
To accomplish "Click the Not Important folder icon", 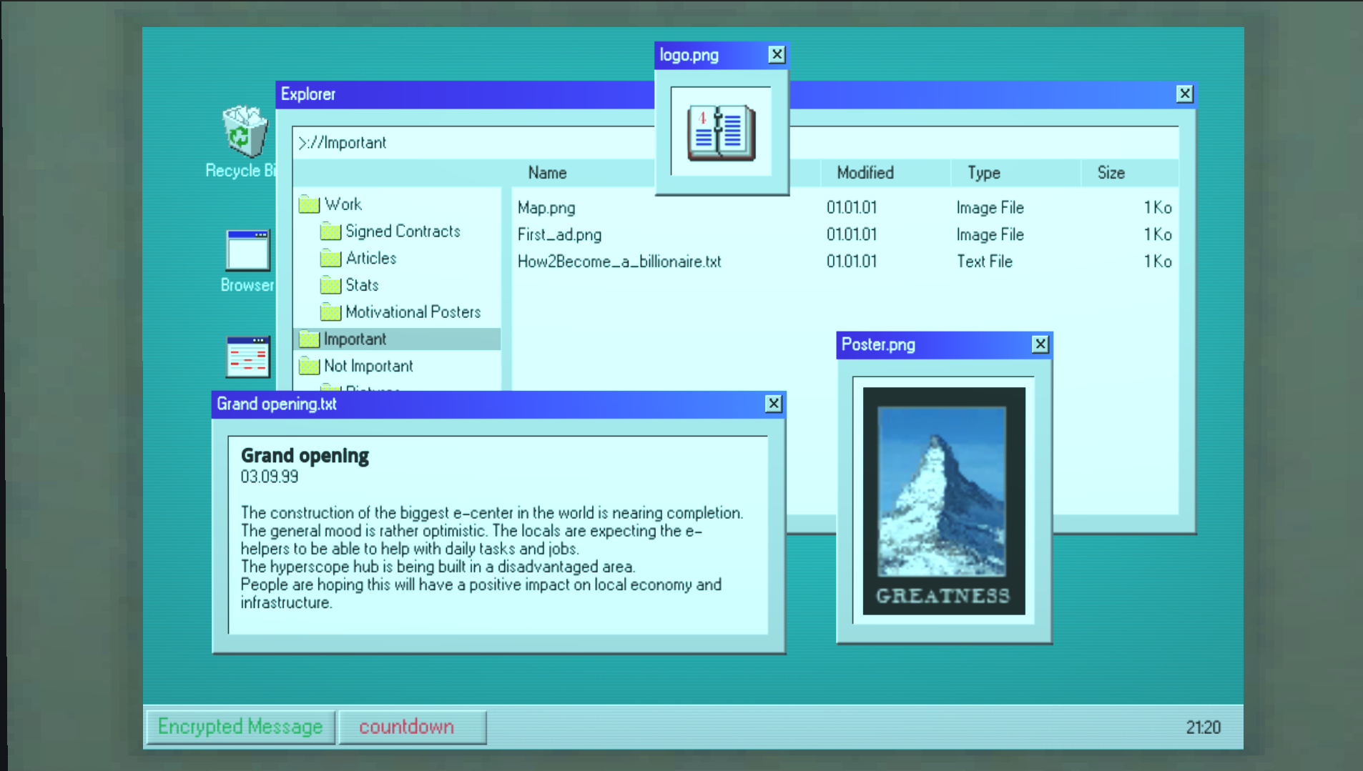I will 309,366.
